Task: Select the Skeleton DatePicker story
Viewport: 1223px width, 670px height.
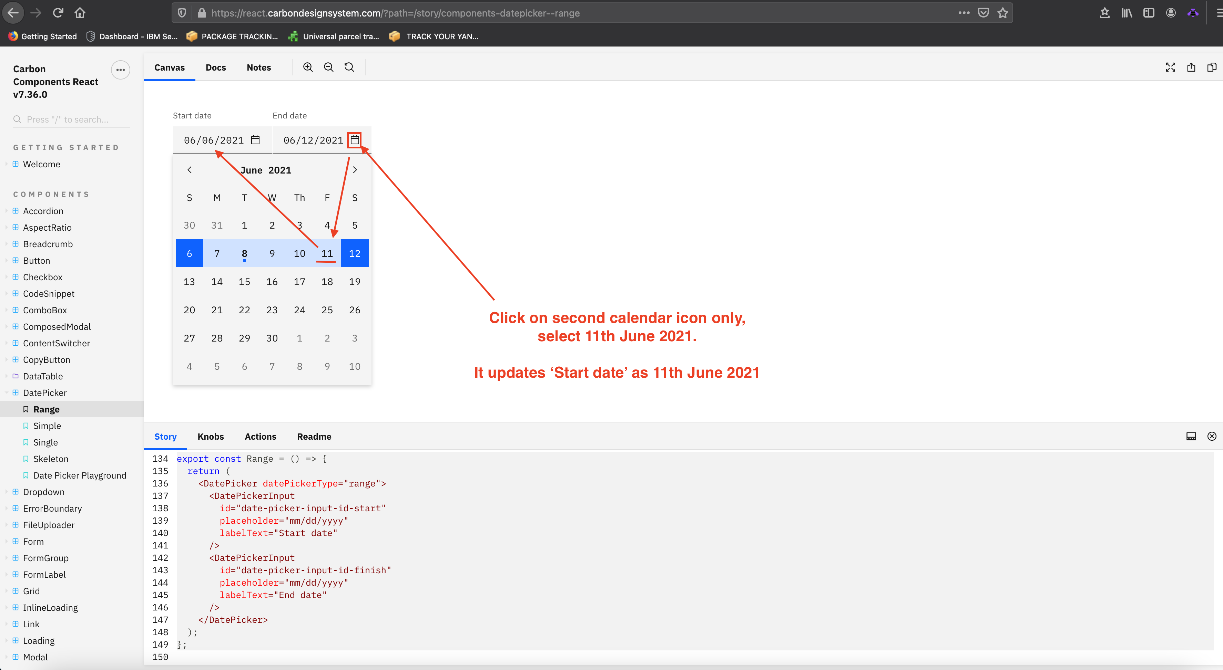Action: [x=50, y=459]
